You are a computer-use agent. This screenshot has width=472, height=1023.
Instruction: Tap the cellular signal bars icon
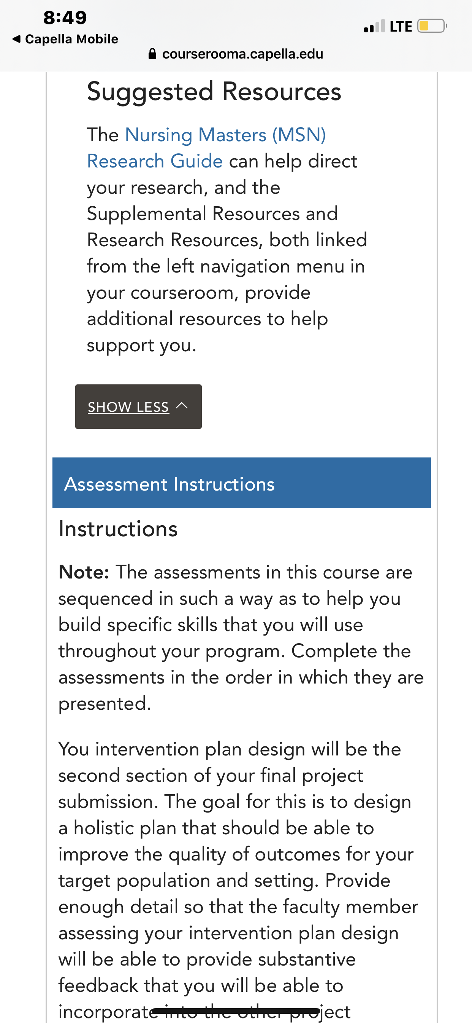[x=374, y=26]
